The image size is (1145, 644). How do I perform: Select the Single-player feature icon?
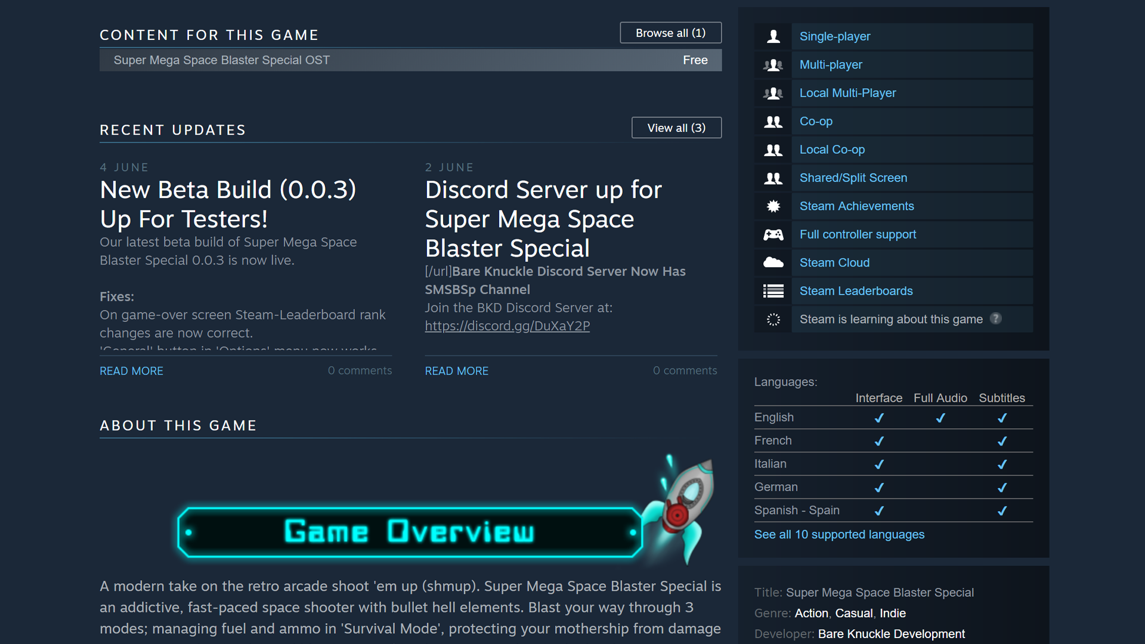tap(773, 36)
